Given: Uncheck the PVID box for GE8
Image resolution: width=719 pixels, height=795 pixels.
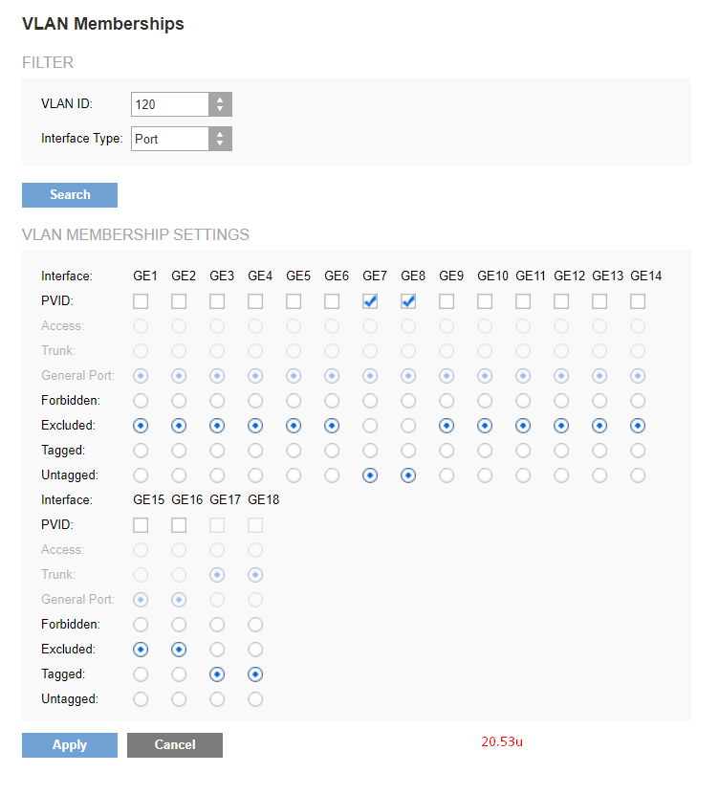Looking at the screenshot, I should click(x=408, y=301).
